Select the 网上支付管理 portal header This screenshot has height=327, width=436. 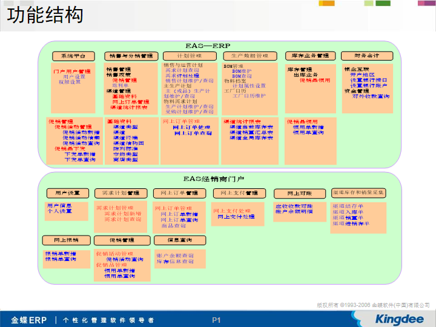click(x=239, y=193)
